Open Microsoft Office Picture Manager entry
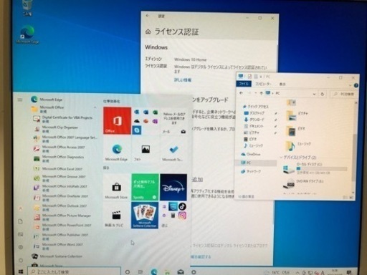The image size is (367, 275). coord(66,217)
